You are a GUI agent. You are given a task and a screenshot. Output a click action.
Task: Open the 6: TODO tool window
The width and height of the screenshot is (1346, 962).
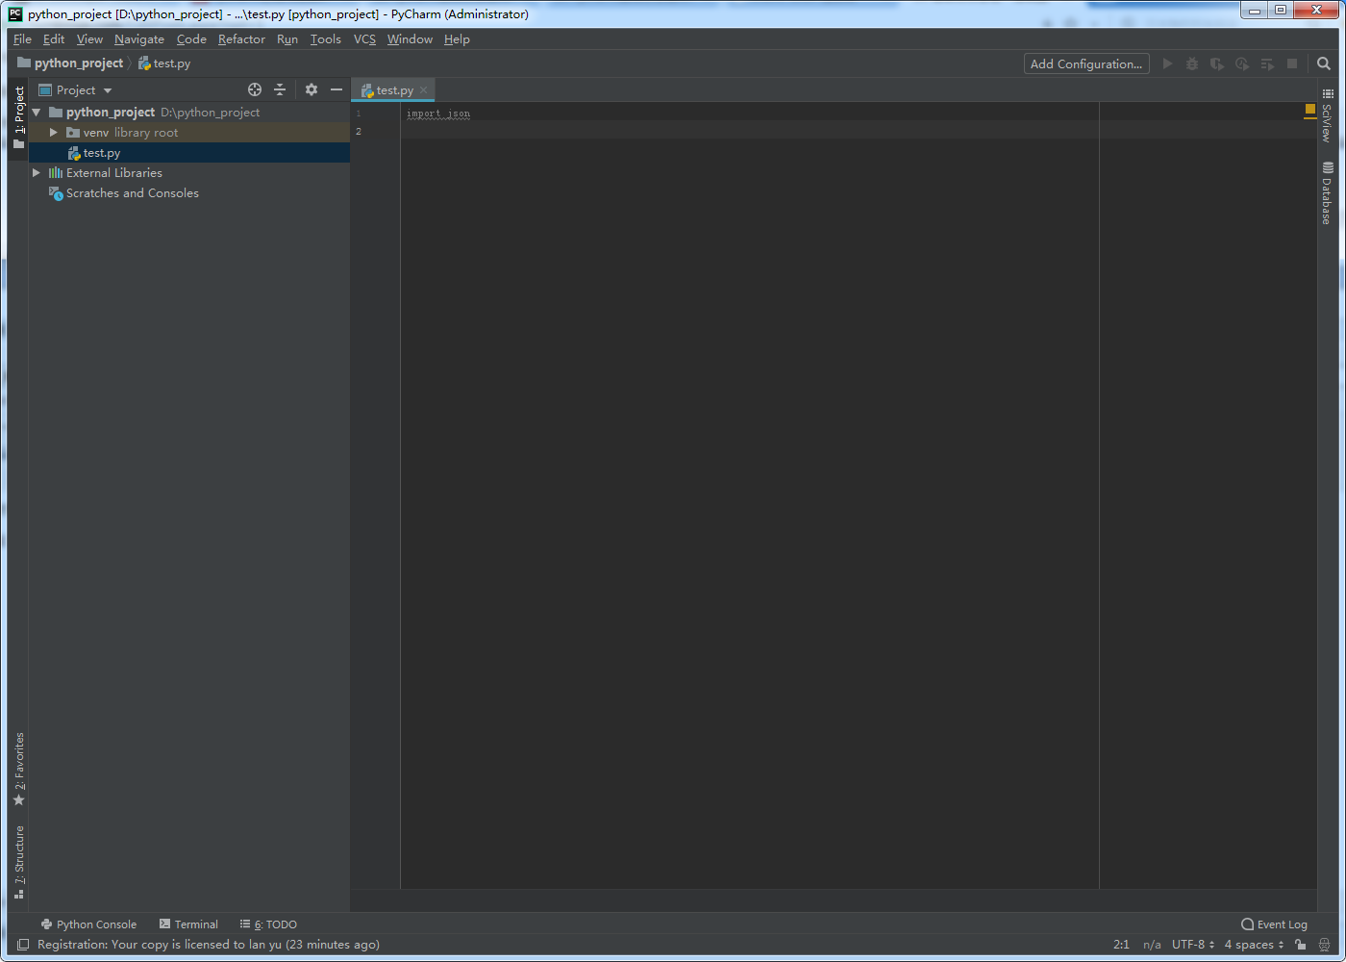(268, 924)
